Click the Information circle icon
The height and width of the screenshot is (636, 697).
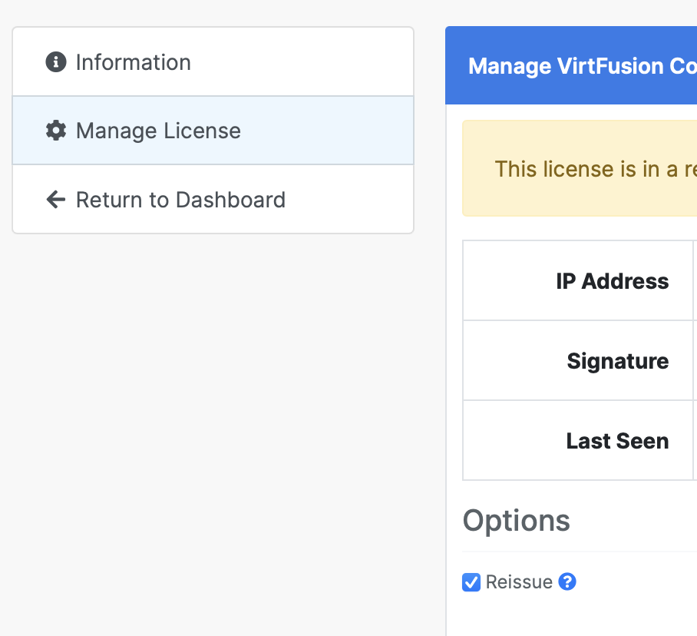click(56, 61)
